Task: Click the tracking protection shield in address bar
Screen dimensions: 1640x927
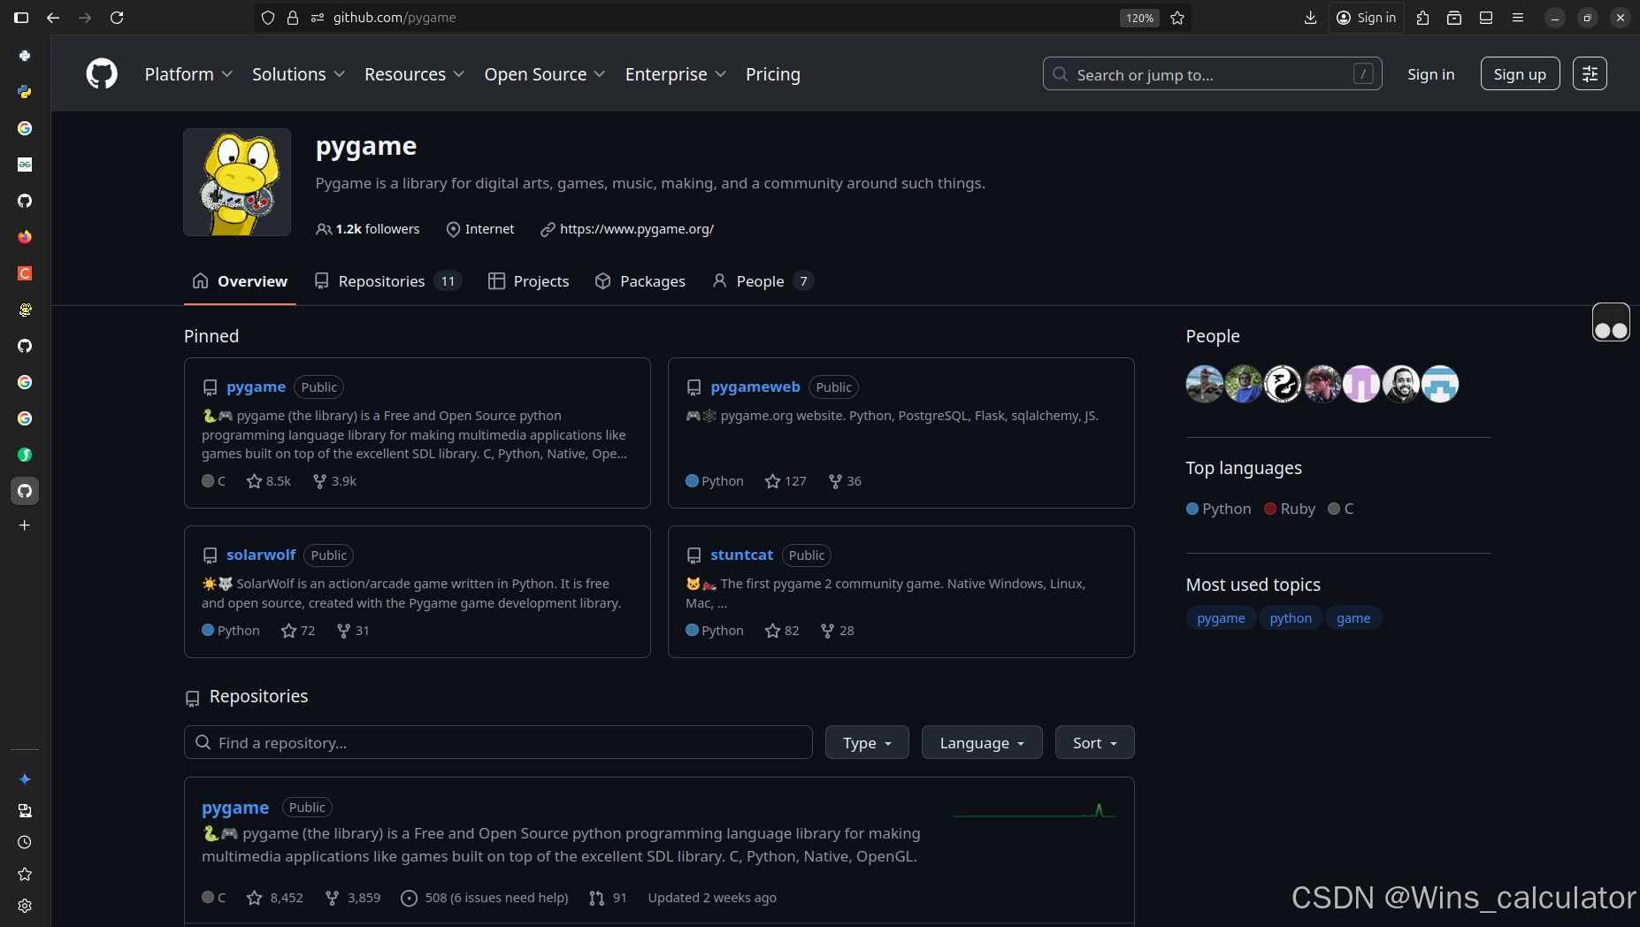Action: 267,17
